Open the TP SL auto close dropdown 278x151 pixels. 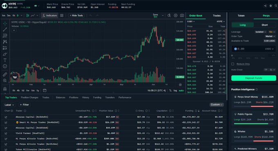click(270, 70)
